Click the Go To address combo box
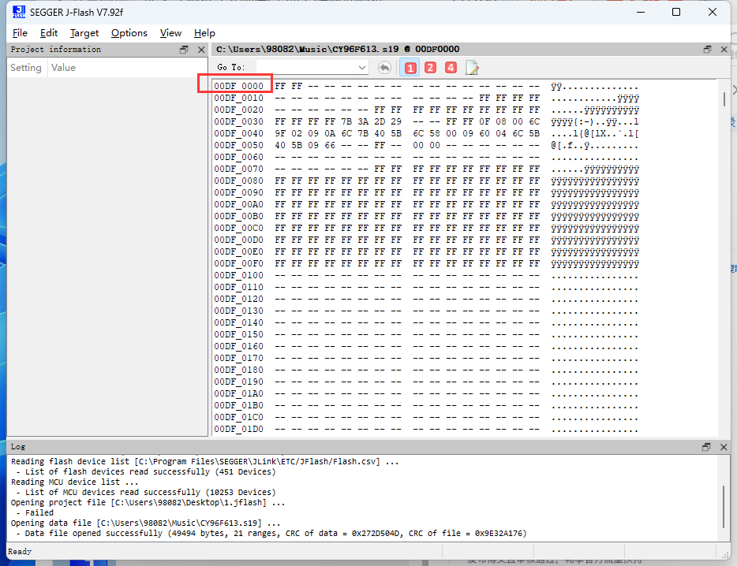 point(312,68)
